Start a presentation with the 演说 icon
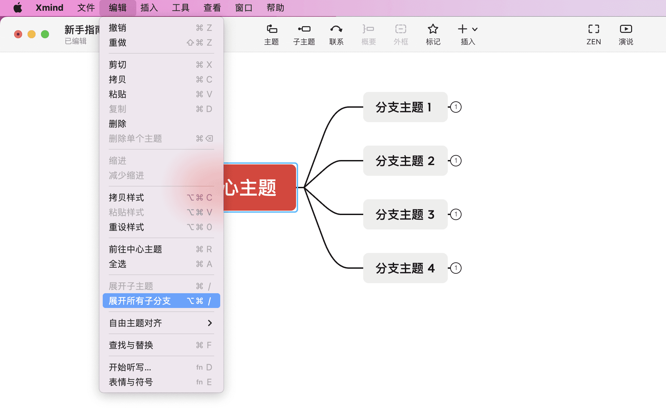This screenshot has height=416, width=666. pyautogui.click(x=625, y=34)
